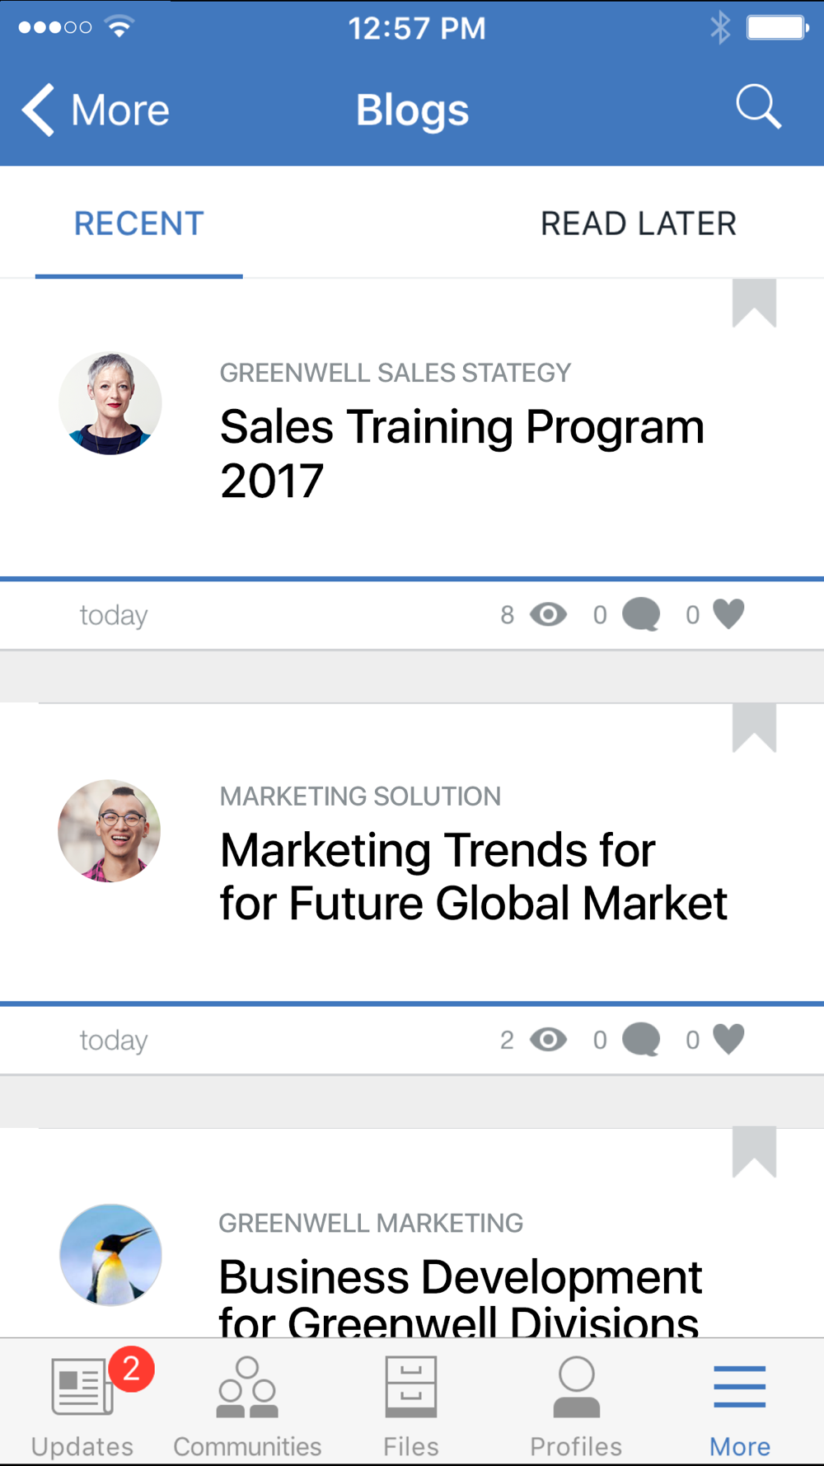Like the Sales Training Program post
The image size is (824, 1466).
click(728, 614)
